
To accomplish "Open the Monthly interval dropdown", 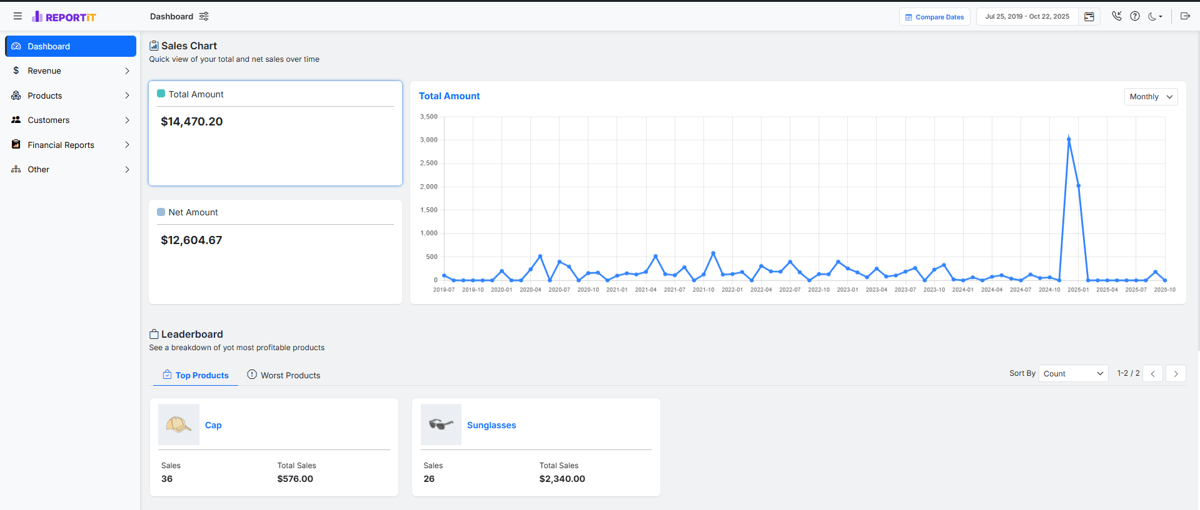I will click(x=1151, y=97).
